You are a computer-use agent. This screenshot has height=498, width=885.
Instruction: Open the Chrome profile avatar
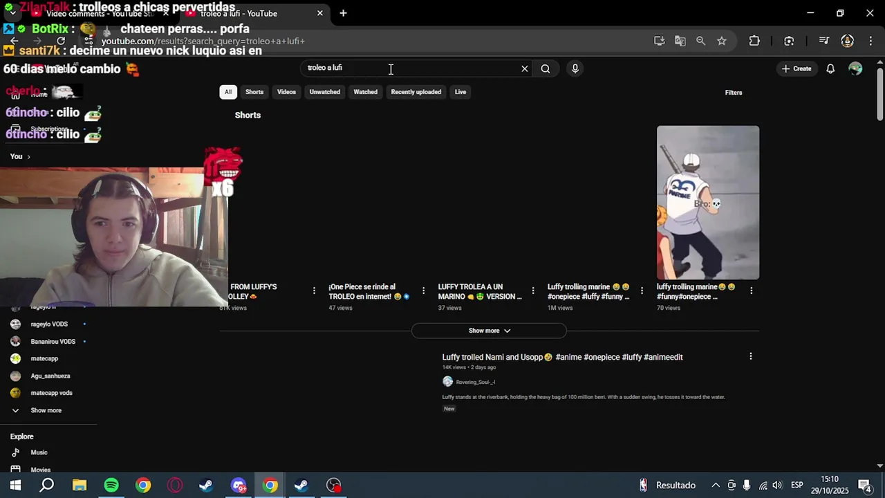[x=847, y=41]
